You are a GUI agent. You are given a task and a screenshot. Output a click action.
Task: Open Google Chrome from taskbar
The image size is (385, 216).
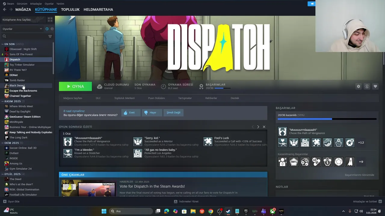point(211,211)
